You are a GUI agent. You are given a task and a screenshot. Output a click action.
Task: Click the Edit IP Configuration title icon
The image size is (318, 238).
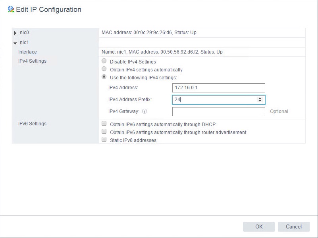coord(11,10)
